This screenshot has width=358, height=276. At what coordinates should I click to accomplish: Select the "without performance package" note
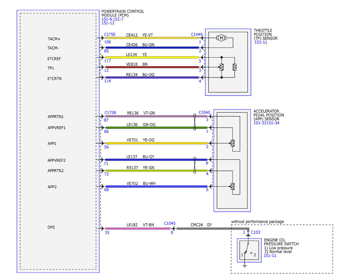coord(258,222)
